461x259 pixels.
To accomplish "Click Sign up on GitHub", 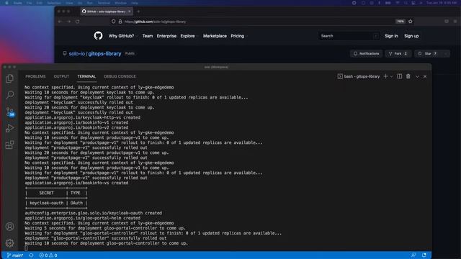I will [x=411, y=36].
